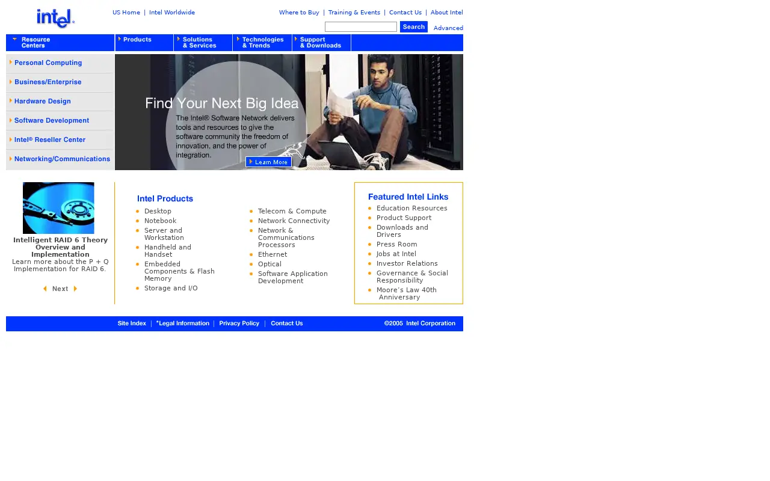The width and height of the screenshot is (770, 481).
Task: Open the Where to Buy link
Action: (x=299, y=13)
